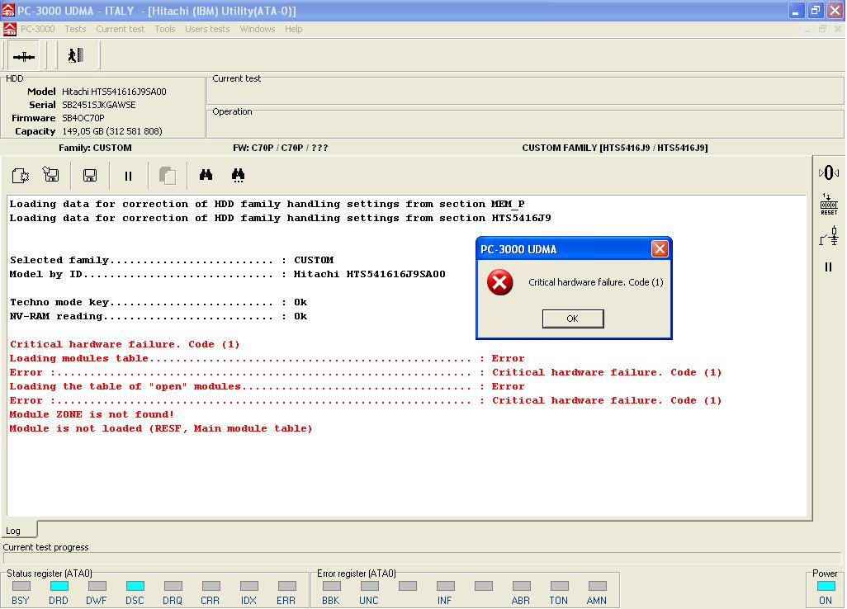
Task: Click 'Techno mode key' log line
Action: (159, 302)
